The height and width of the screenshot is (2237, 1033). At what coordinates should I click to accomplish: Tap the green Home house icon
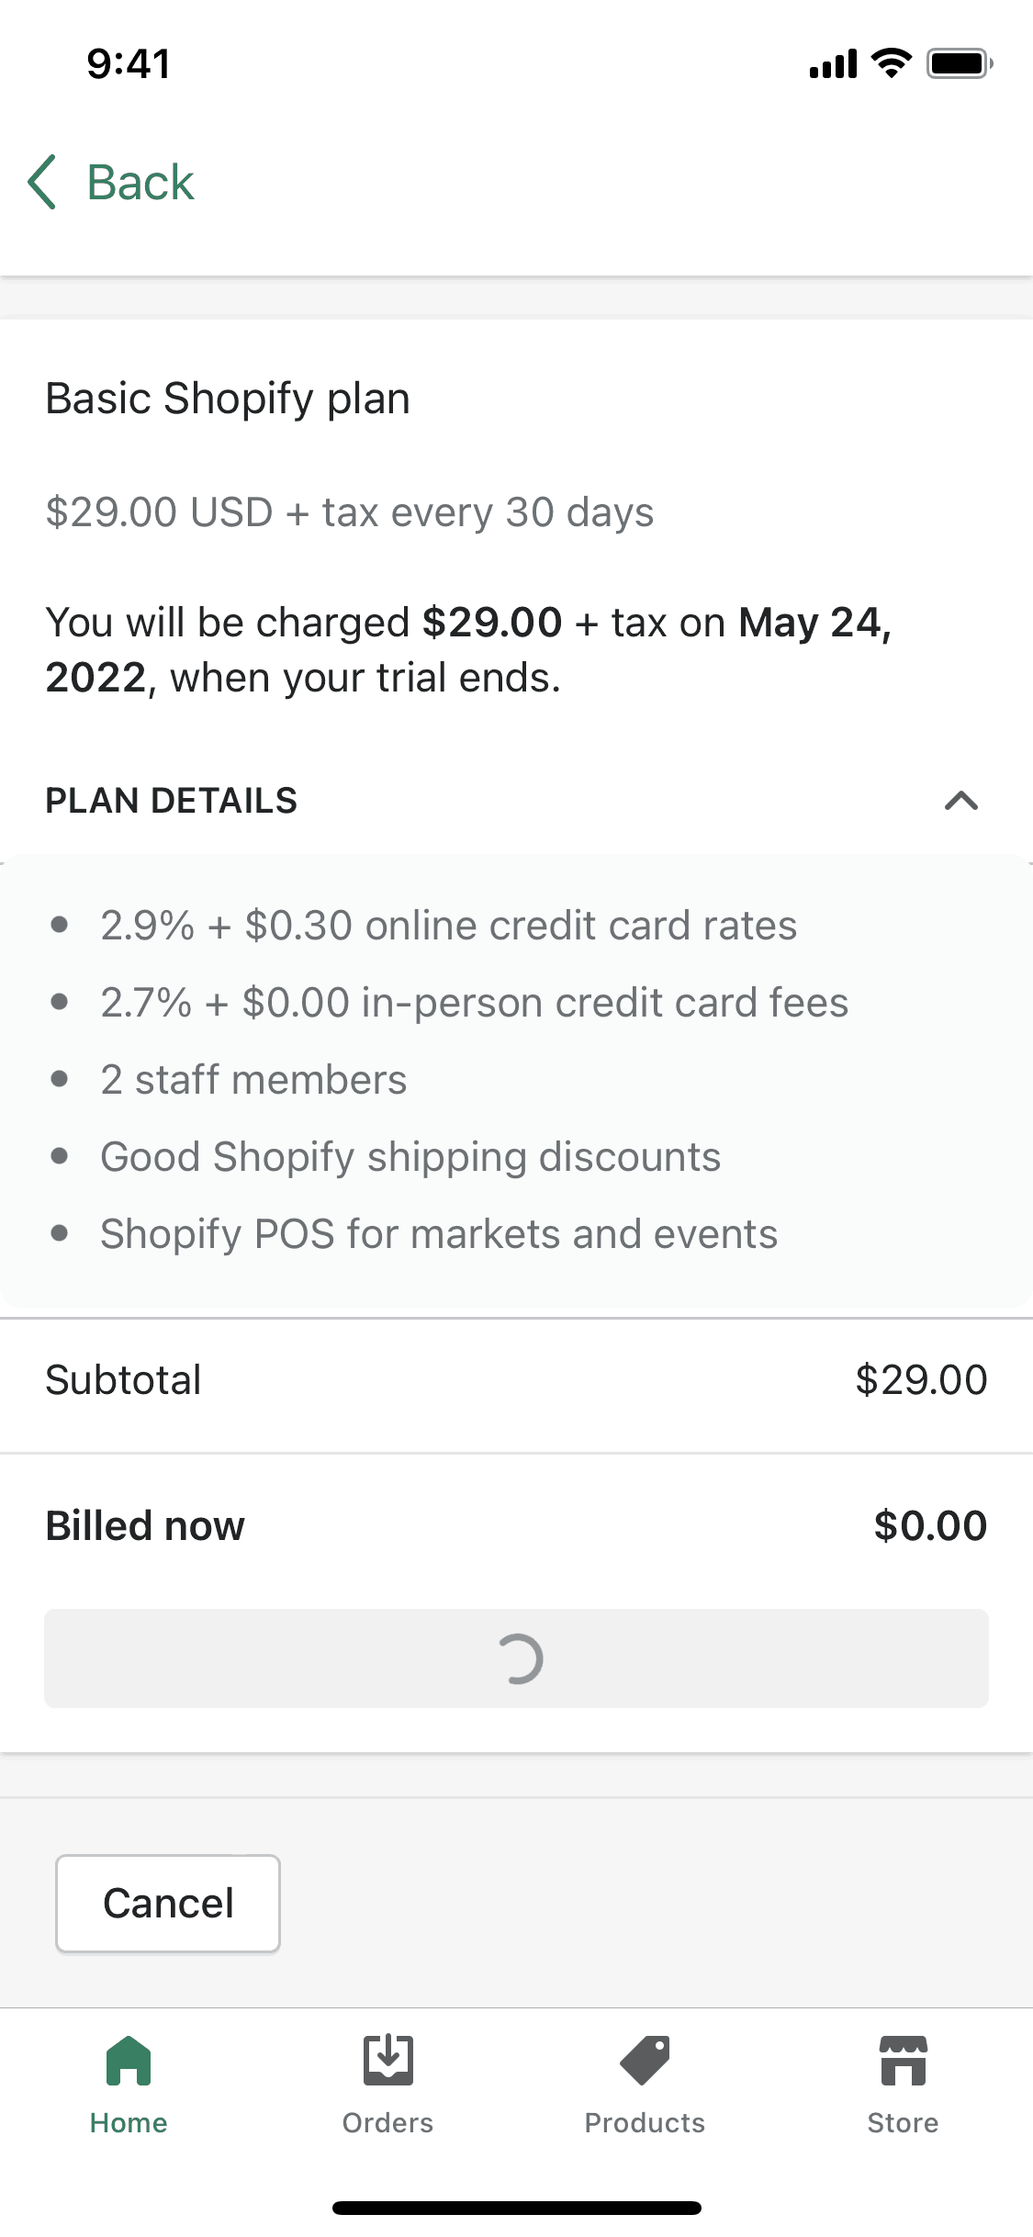[129, 2061]
